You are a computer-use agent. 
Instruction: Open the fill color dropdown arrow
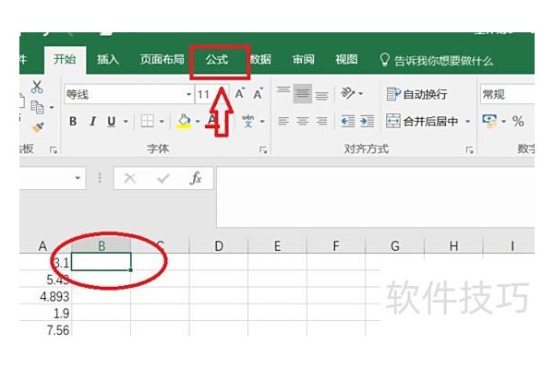click(x=198, y=121)
